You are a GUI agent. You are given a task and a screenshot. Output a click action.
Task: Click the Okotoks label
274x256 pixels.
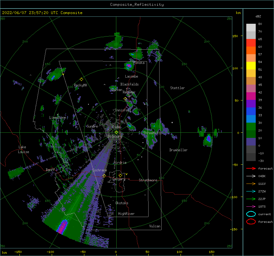pyautogui.click(x=122, y=203)
